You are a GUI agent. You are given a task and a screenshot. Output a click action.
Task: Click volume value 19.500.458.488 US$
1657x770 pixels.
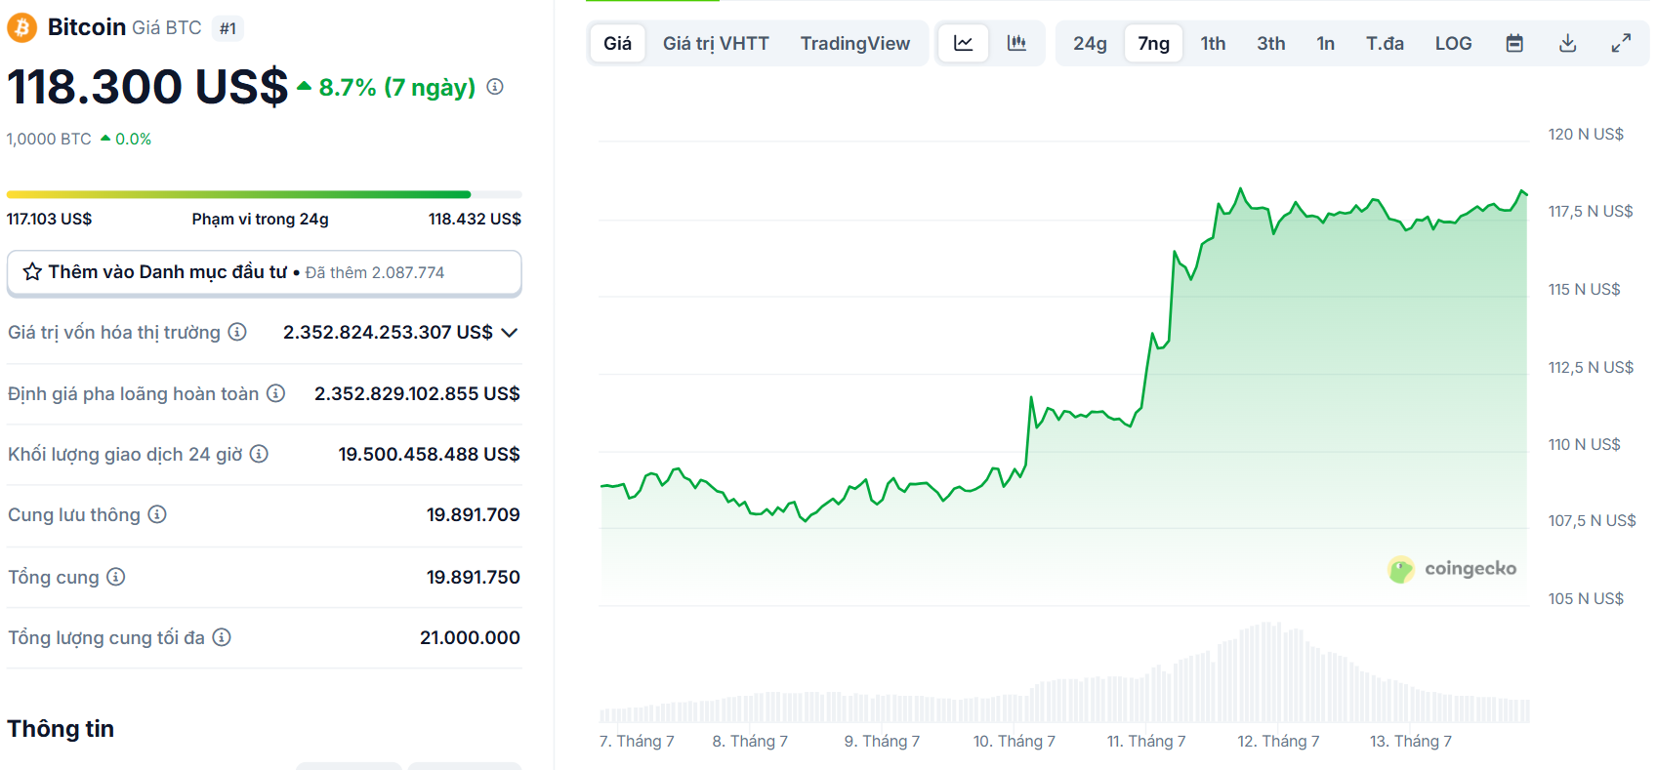429,454
